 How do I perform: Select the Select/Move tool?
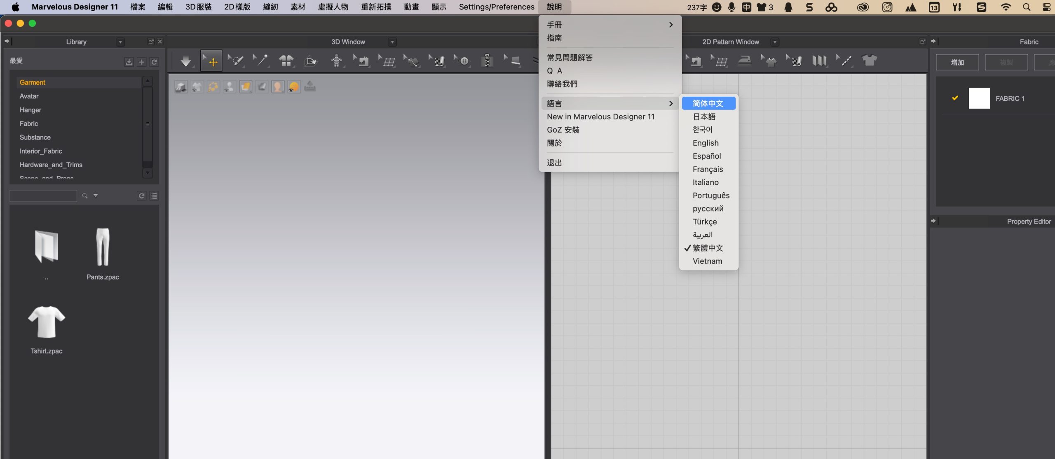pos(211,61)
